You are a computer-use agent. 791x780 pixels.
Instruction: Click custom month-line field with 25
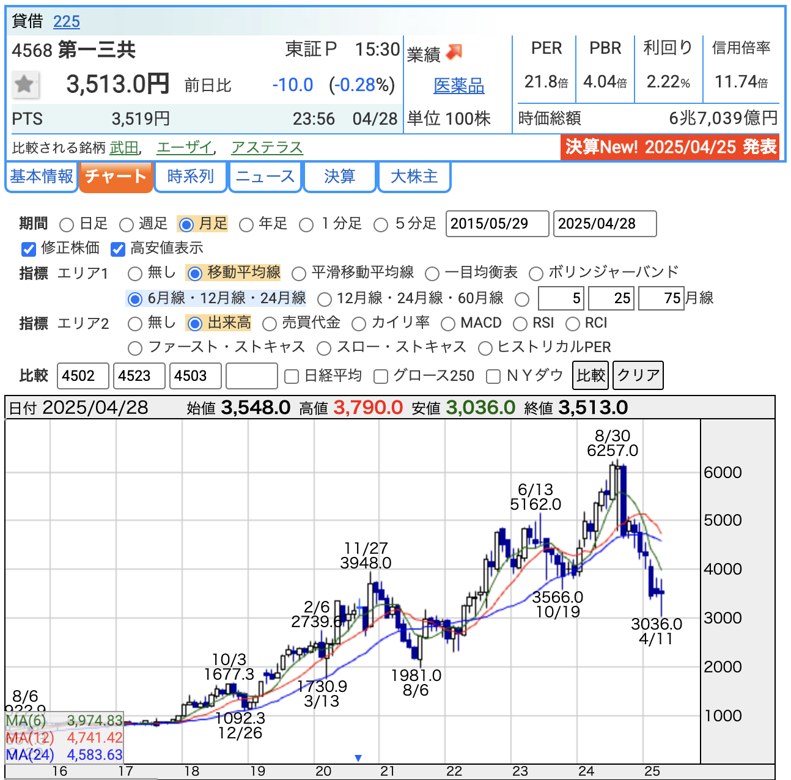pyautogui.click(x=611, y=298)
